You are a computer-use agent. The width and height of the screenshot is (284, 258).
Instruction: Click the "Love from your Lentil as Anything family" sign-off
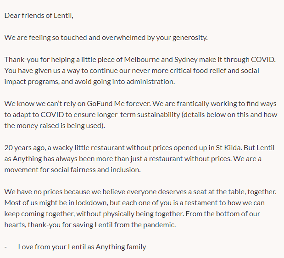(x=82, y=247)
